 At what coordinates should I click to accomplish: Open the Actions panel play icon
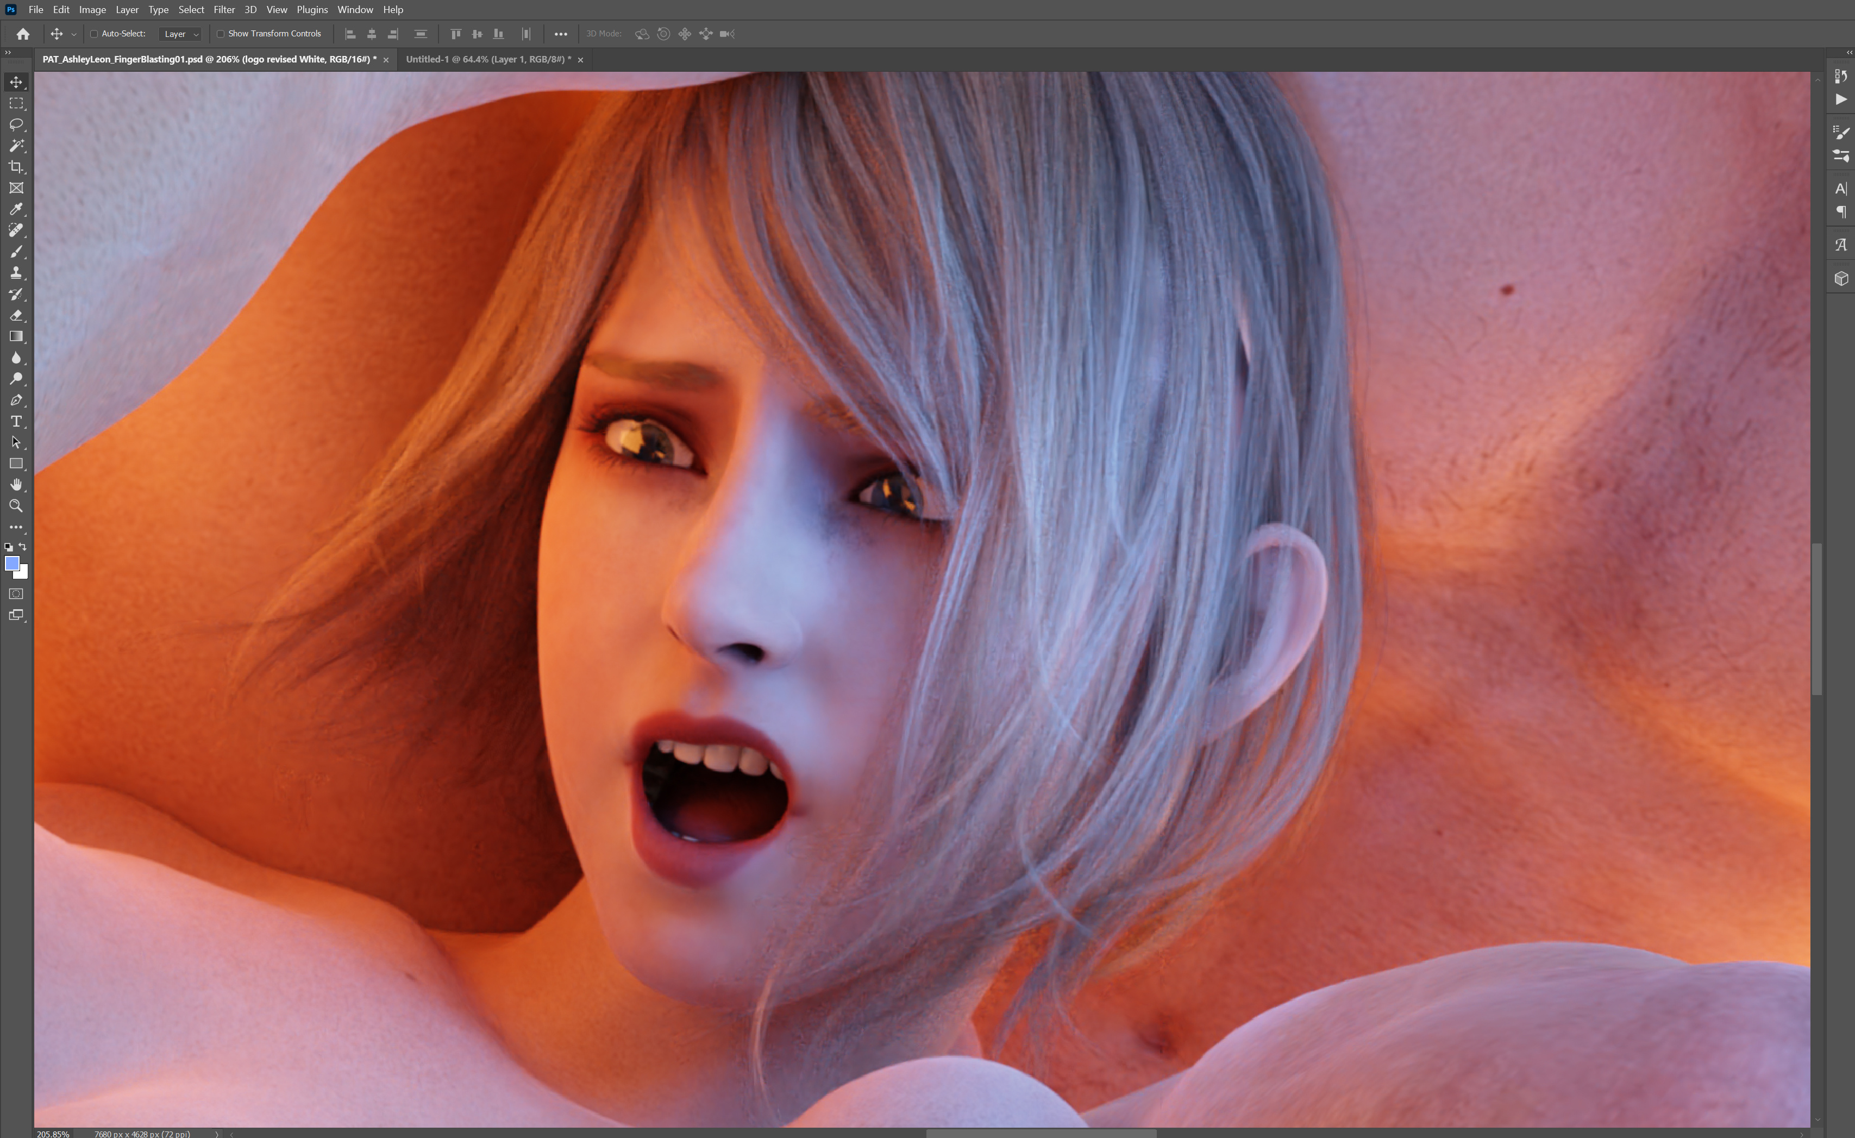[x=1841, y=99]
